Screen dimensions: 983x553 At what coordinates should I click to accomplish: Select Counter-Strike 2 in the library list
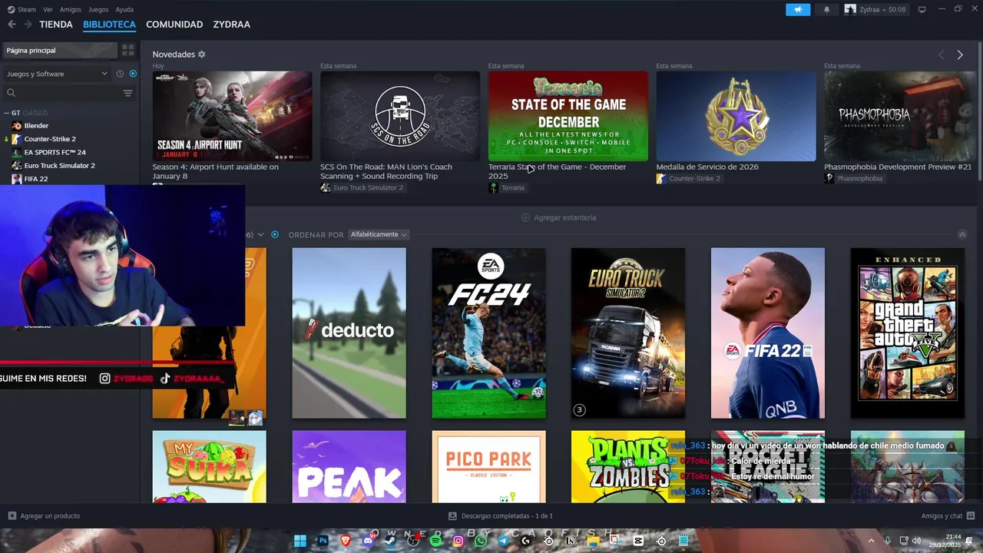pyautogui.click(x=50, y=139)
